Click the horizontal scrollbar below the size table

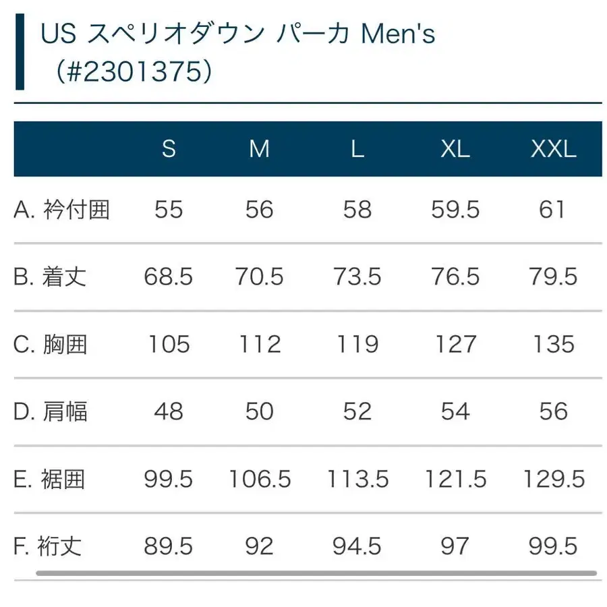(316, 573)
